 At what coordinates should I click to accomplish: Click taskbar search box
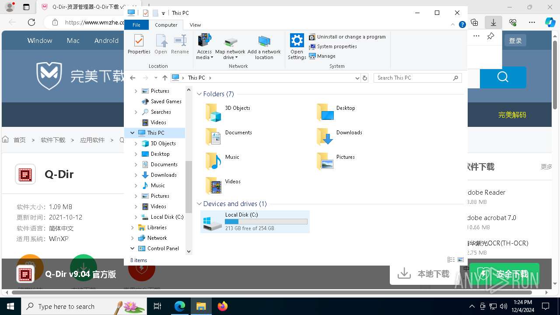(x=84, y=306)
